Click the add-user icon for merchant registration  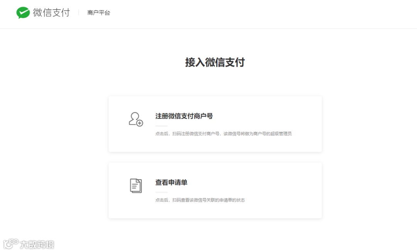pos(136,119)
